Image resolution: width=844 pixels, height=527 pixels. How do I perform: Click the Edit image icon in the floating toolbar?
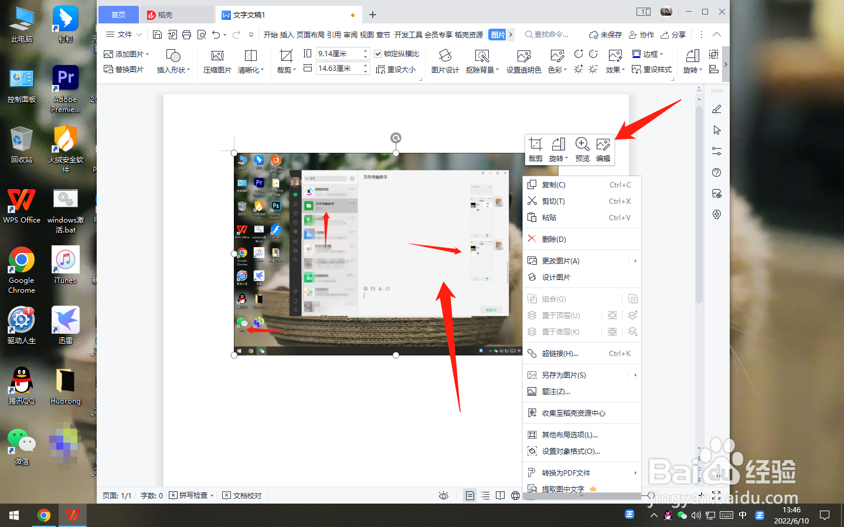pyautogui.click(x=603, y=144)
